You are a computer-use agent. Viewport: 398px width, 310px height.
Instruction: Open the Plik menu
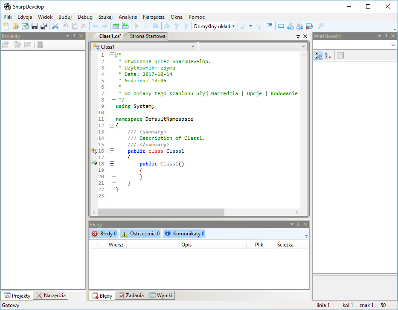tap(7, 17)
